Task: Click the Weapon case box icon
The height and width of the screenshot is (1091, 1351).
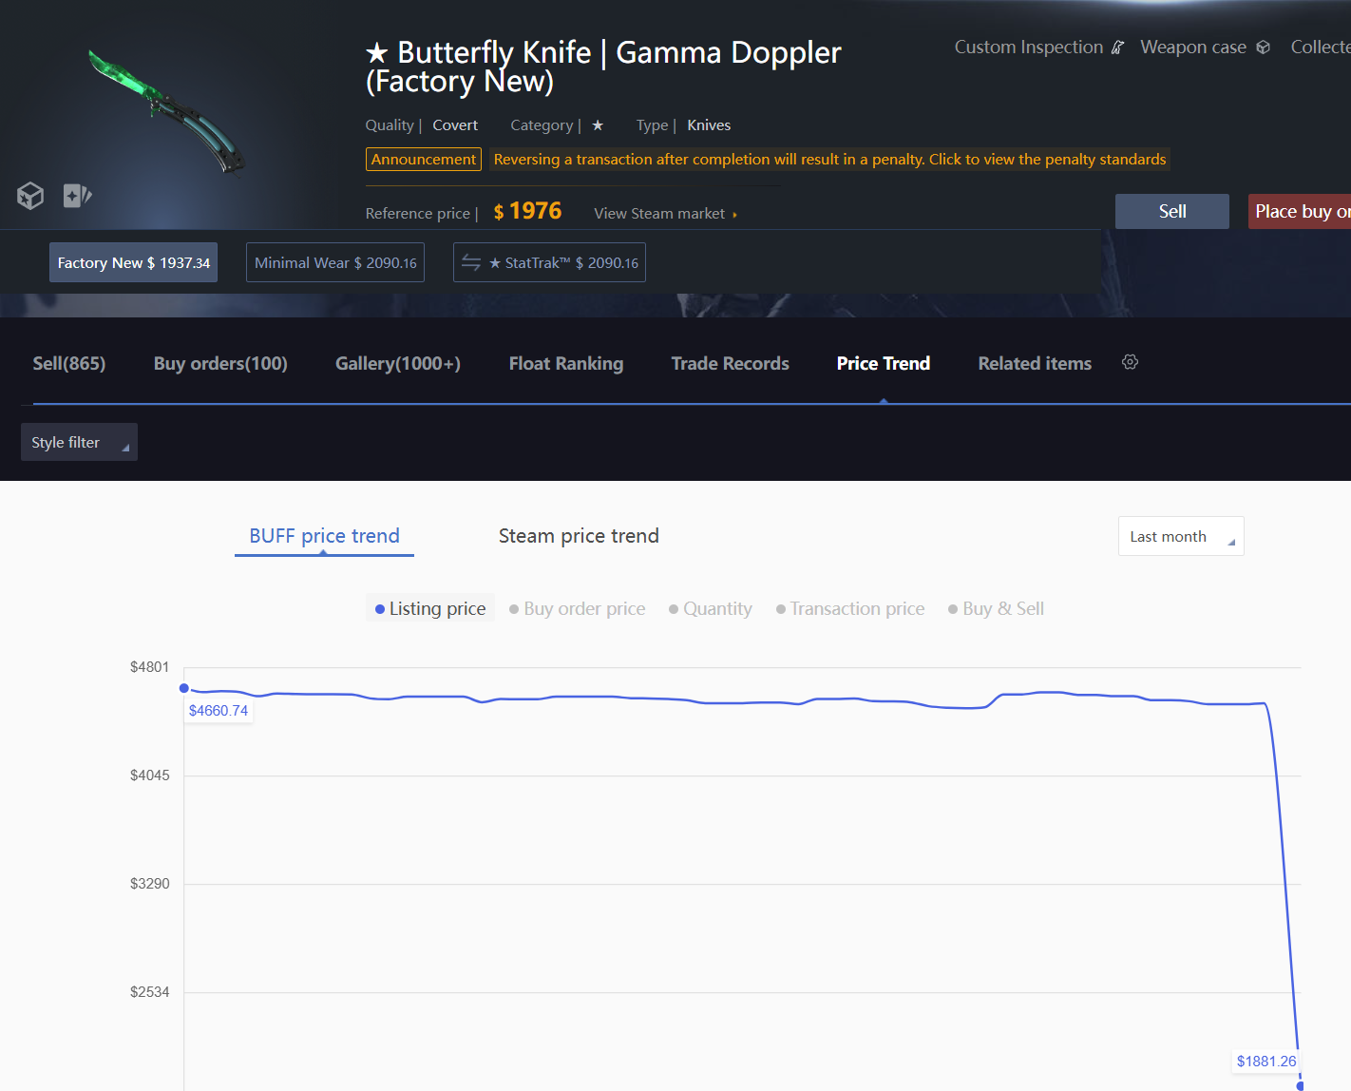Action: (x=1263, y=48)
